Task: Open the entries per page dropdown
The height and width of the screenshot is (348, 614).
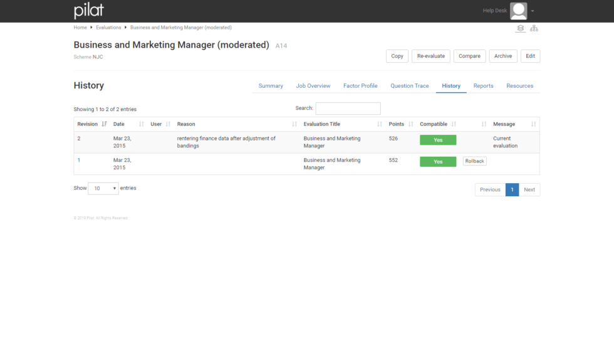Action: click(x=103, y=189)
